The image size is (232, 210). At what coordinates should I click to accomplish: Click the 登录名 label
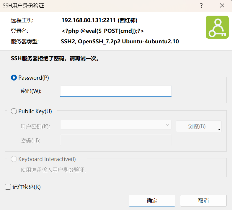tap(19, 31)
